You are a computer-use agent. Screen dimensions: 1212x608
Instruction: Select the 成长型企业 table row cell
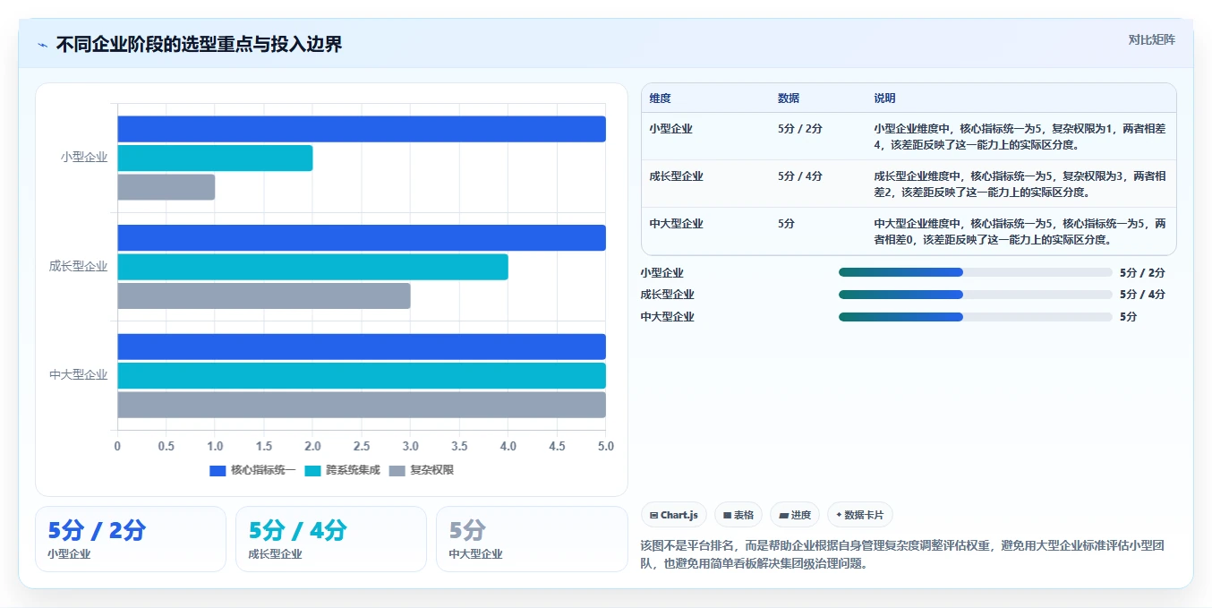point(676,176)
